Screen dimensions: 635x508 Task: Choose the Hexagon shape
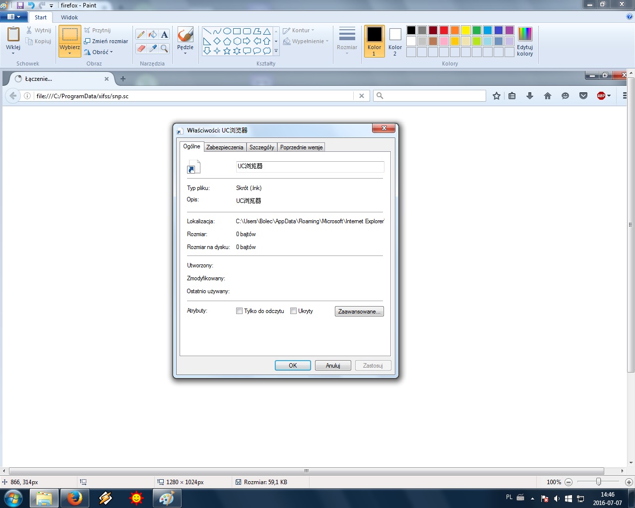click(x=237, y=41)
